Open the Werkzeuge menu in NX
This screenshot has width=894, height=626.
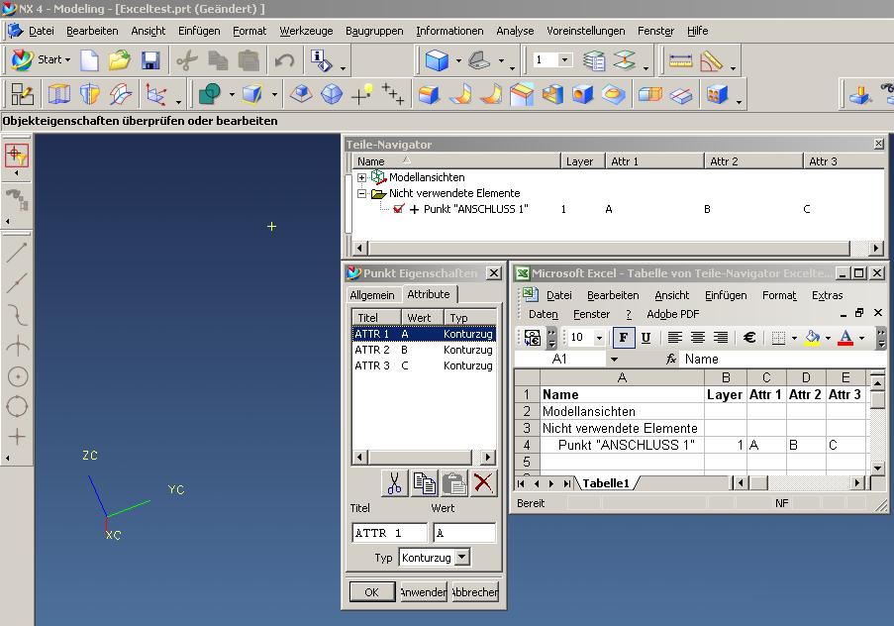306,31
